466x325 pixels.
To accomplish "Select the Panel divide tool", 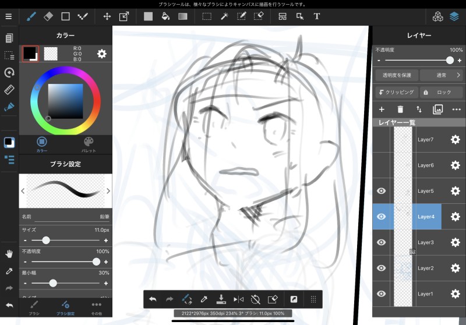I will [x=283, y=16].
